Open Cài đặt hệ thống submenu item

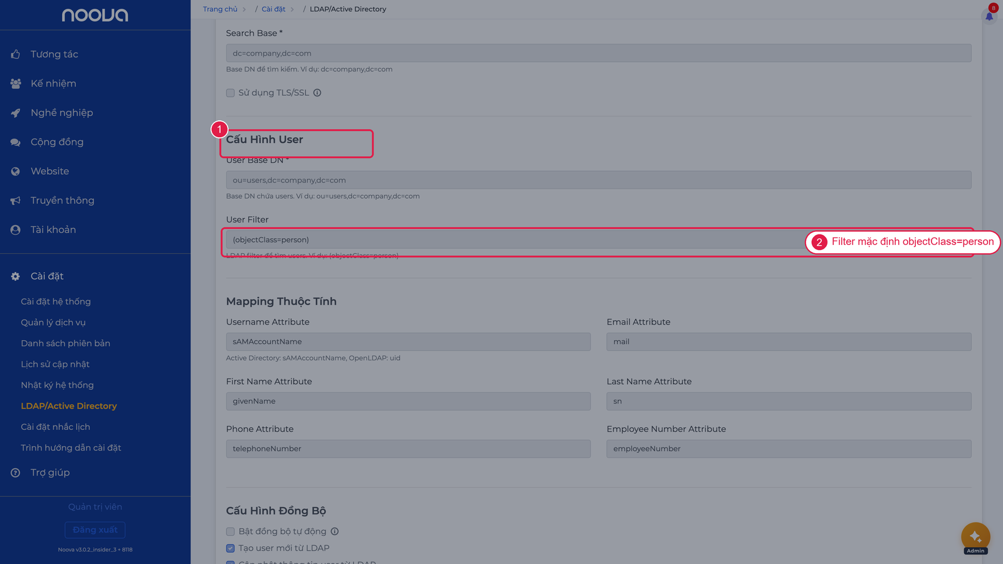56,301
